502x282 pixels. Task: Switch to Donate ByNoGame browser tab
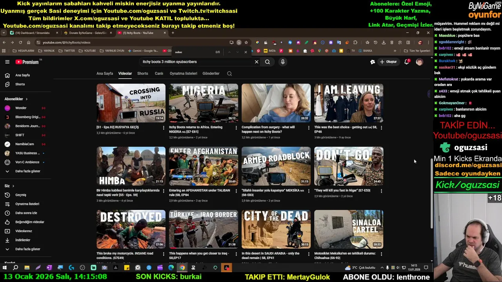pyautogui.click(x=88, y=33)
